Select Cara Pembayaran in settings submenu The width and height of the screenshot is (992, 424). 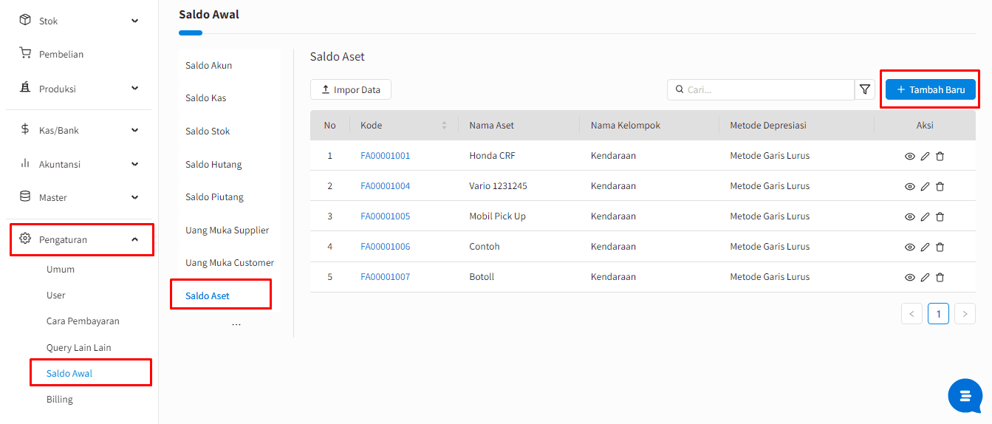pos(83,321)
